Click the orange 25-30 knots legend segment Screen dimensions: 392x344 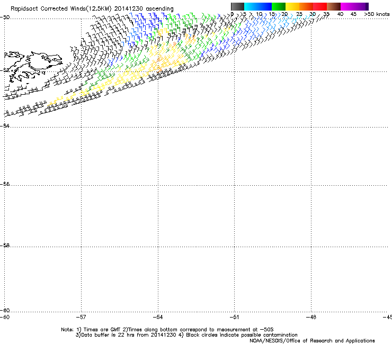[306, 6]
